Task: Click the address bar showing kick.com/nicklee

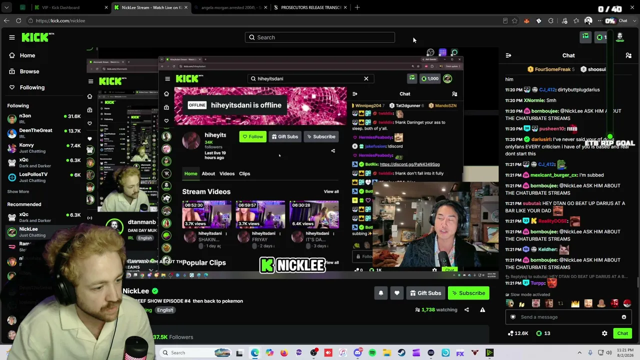Action: (x=265, y=20)
